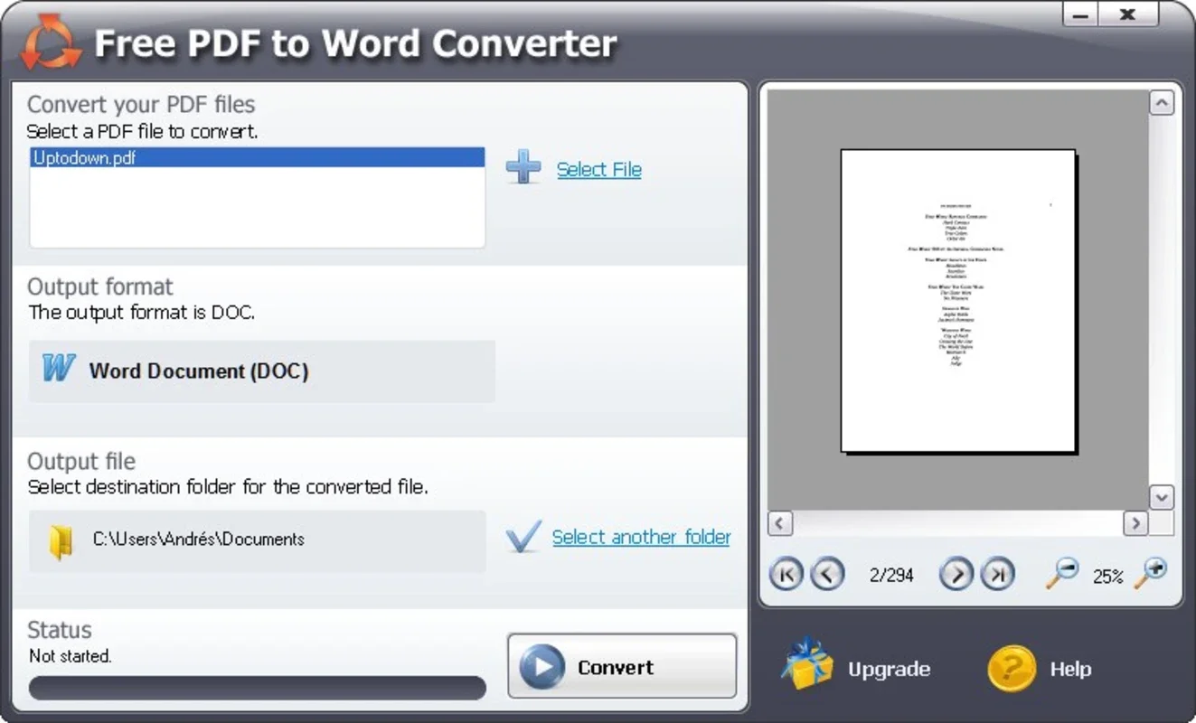Close the converter window

coord(1127,15)
